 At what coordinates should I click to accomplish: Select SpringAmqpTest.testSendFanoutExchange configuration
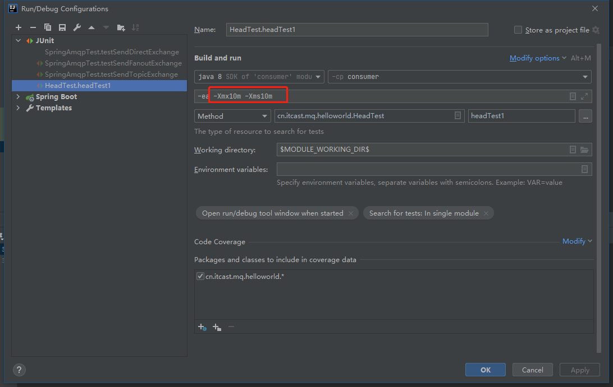[113, 63]
